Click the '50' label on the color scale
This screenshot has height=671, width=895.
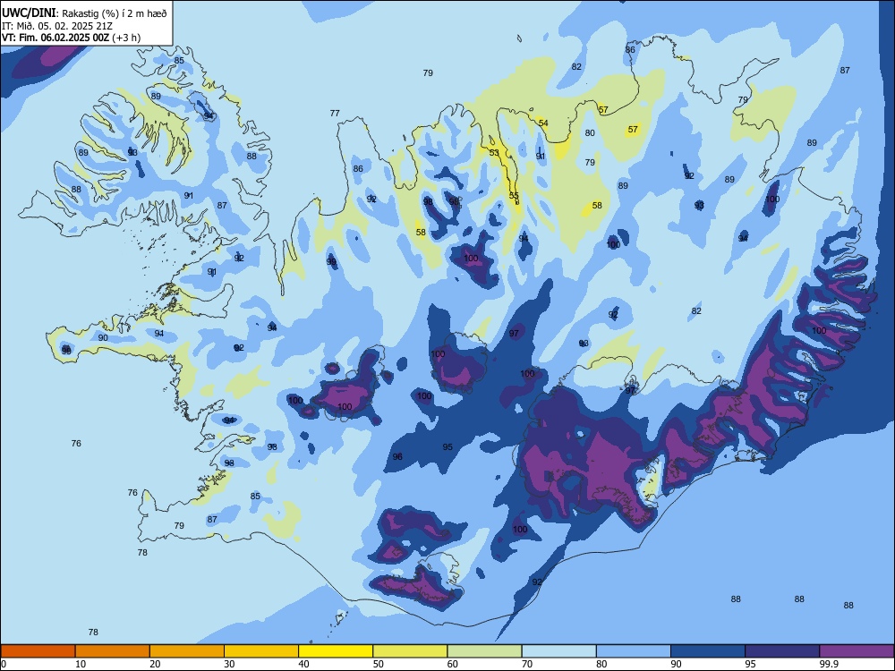tap(379, 664)
